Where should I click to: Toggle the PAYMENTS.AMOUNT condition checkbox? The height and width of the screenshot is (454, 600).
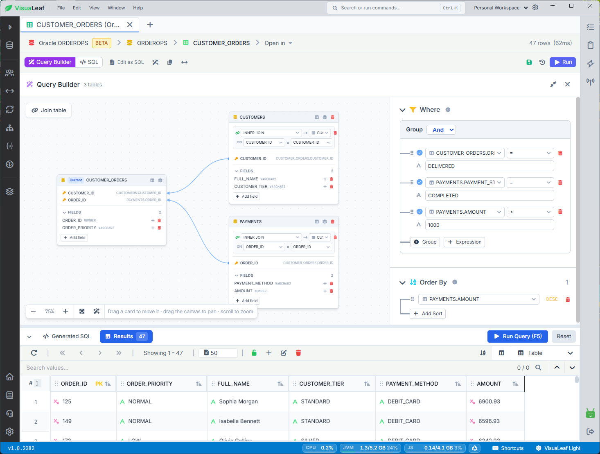point(420,212)
